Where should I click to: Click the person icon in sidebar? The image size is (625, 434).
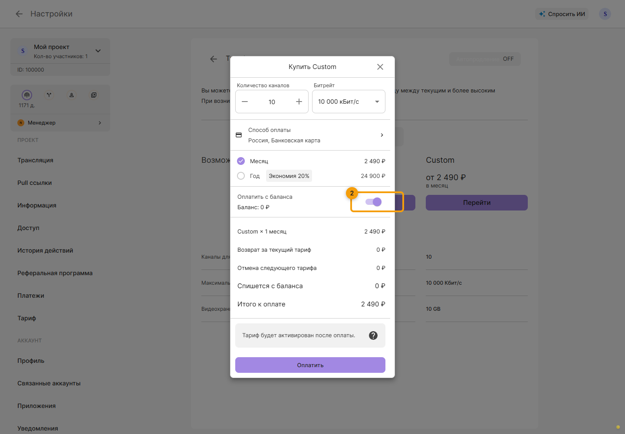[x=72, y=95]
